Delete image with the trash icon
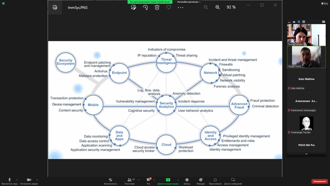The width and height of the screenshot is (330, 186). click(157, 8)
